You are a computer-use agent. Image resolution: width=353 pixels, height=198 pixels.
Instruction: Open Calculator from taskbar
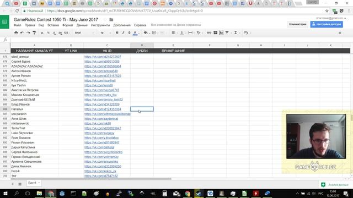(x=164, y=193)
